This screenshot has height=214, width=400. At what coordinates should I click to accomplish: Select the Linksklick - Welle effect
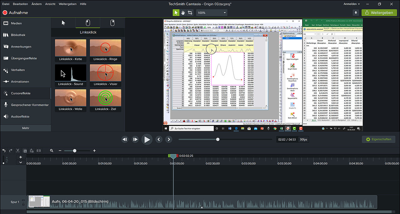point(70,100)
